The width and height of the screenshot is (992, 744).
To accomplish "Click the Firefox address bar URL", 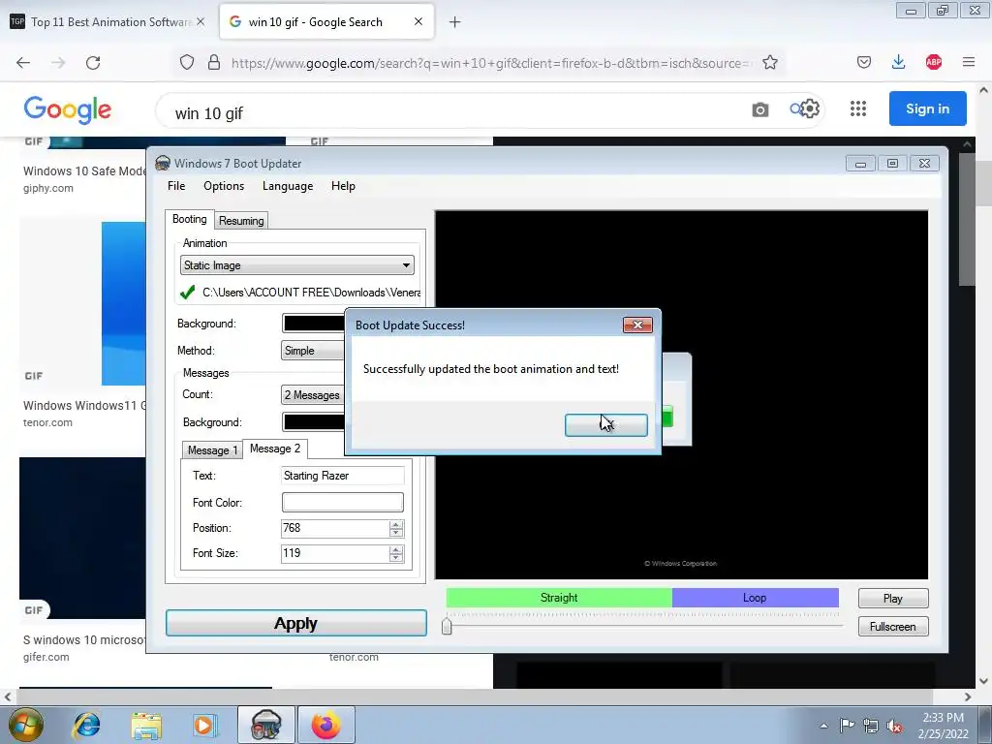I will (x=491, y=63).
